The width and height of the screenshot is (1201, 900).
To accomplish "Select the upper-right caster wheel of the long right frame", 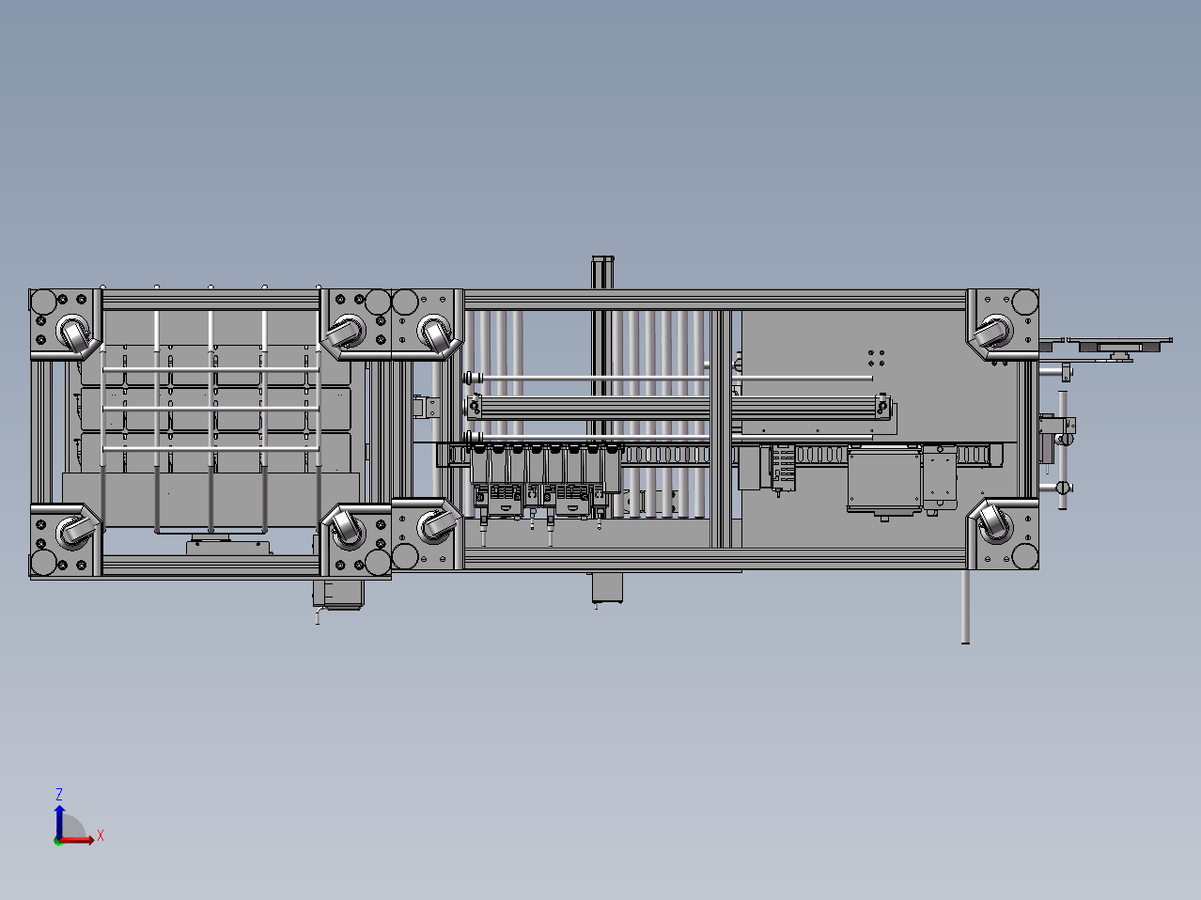I will click(x=992, y=333).
